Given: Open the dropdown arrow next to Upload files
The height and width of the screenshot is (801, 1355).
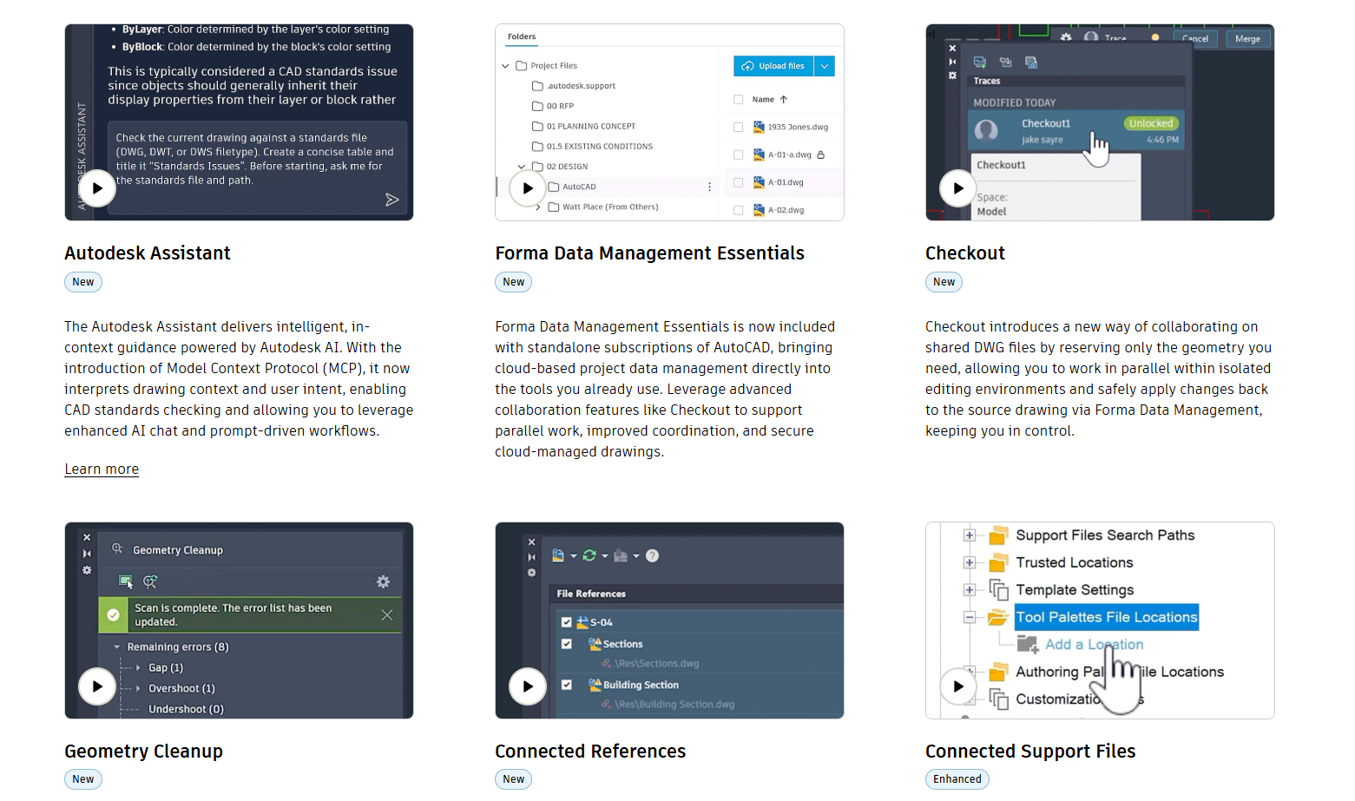Looking at the screenshot, I should pyautogui.click(x=825, y=66).
